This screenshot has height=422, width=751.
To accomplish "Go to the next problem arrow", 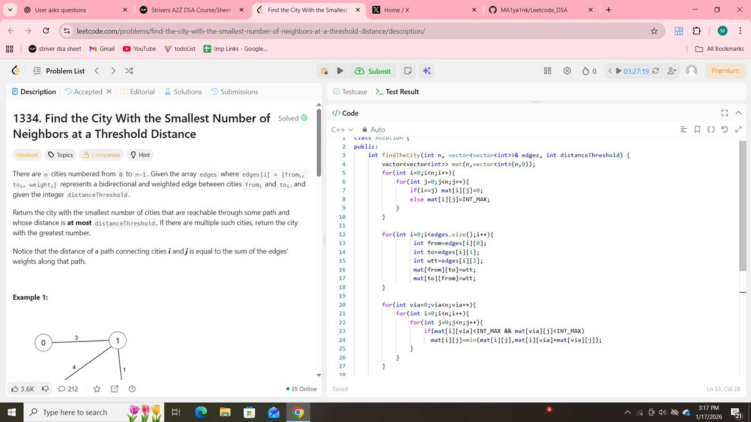I will click(x=114, y=71).
